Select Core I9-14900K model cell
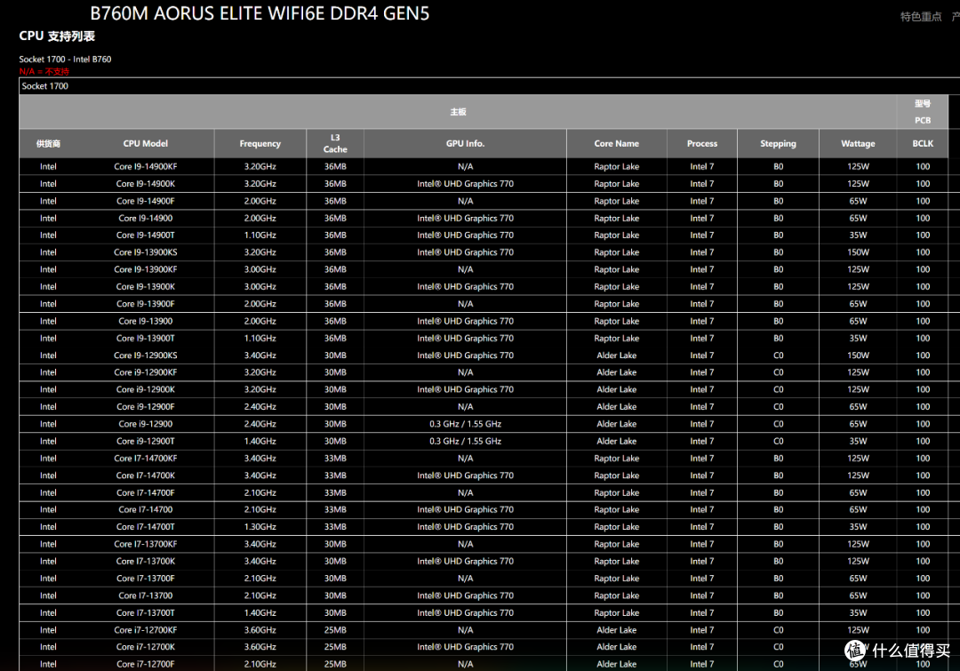 145,184
